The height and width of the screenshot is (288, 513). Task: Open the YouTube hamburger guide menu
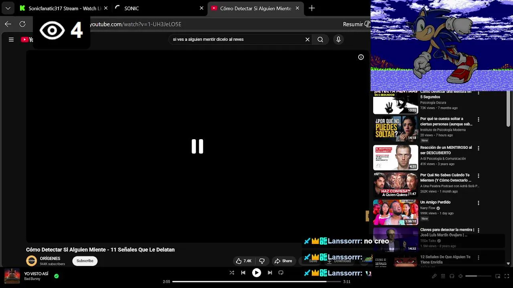11,39
